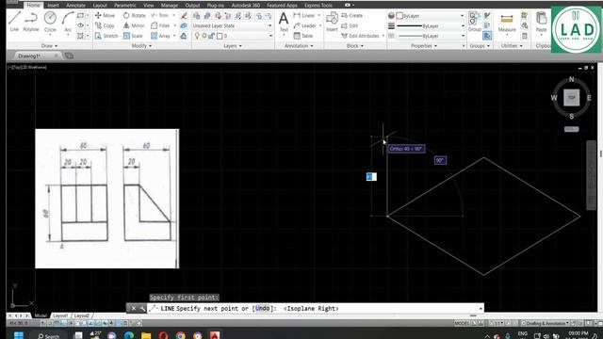Expand the Draw panel
This screenshot has width=603, height=339.
(x=49, y=46)
